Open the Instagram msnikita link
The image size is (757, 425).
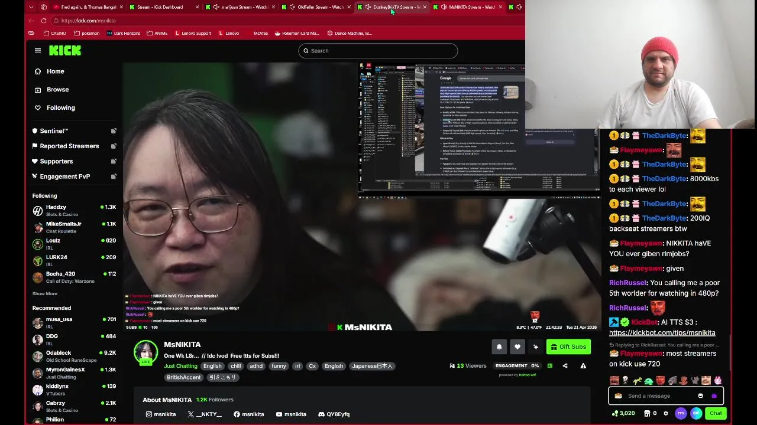(x=161, y=414)
